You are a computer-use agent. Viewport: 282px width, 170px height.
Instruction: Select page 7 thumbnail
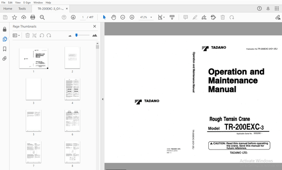[34, 152]
